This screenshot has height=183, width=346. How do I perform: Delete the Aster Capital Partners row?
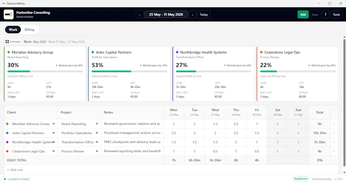[333, 133]
